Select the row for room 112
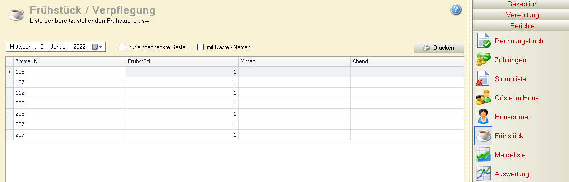The image size is (569, 182). pos(235,93)
